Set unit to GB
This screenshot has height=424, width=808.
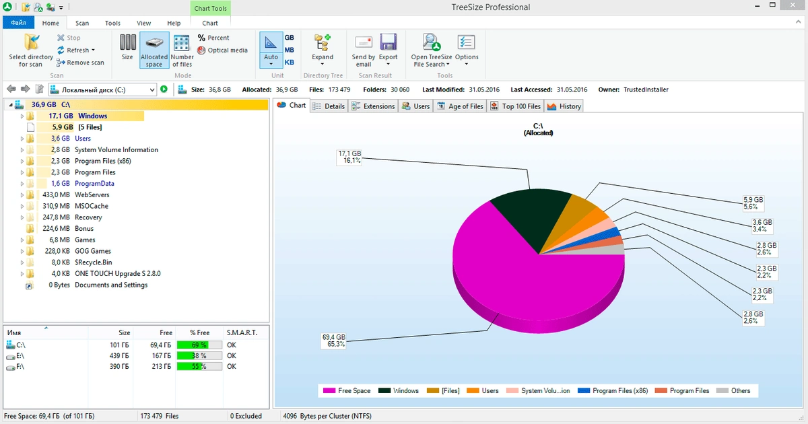289,38
